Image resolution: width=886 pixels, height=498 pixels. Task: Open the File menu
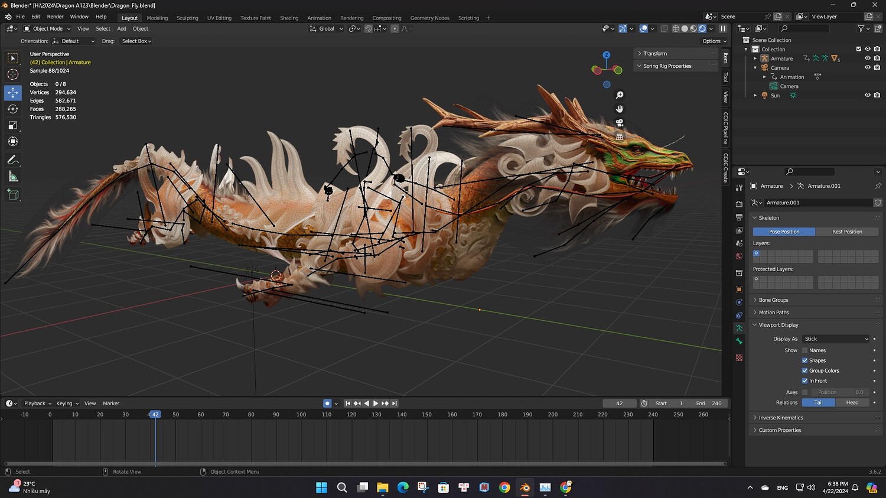tap(20, 17)
